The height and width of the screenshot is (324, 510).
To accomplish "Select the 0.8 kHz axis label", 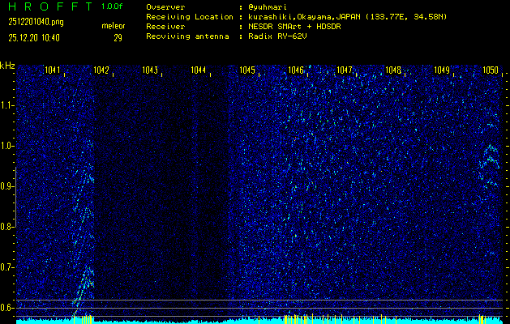I will 7,227.
